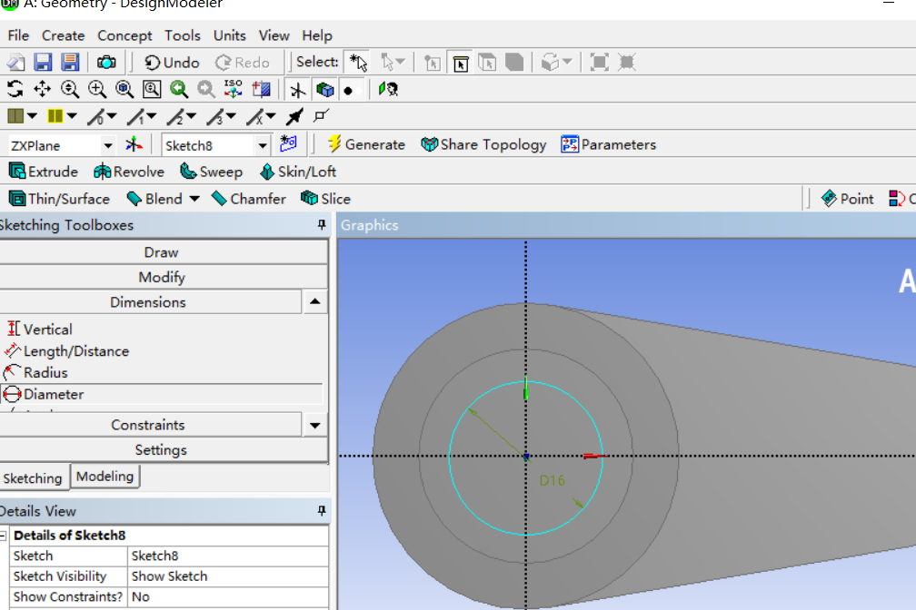The height and width of the screenshot is (610, 916).
Task: Open the File menu
Action: click(18, 35)
